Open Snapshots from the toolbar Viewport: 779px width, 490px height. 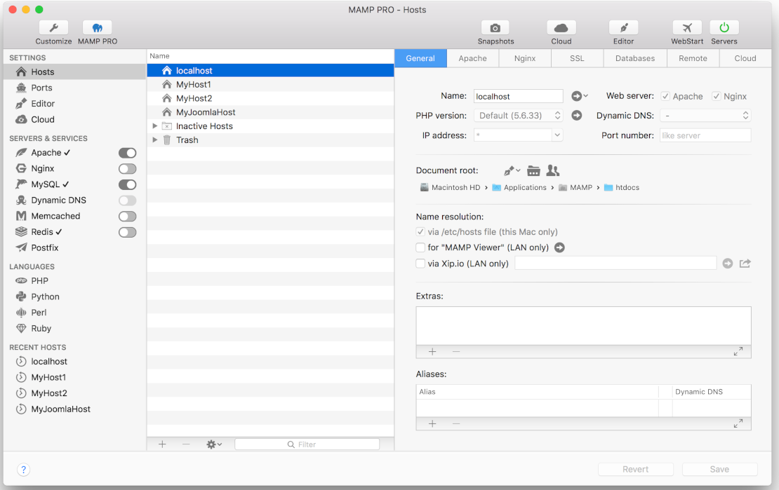(x=495, y=28)
